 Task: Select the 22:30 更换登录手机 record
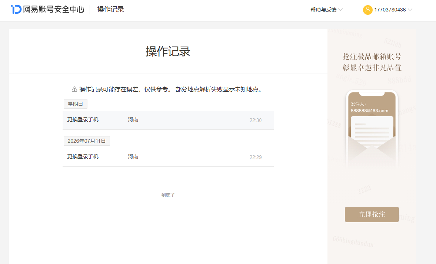(x=168, y=120)
